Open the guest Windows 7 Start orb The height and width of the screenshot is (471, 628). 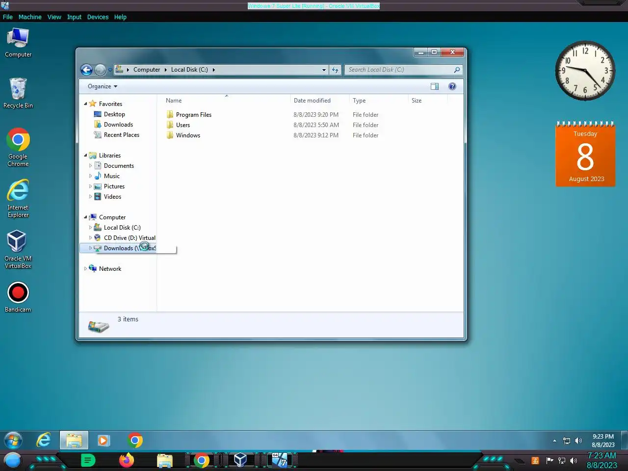click(13, 440)
